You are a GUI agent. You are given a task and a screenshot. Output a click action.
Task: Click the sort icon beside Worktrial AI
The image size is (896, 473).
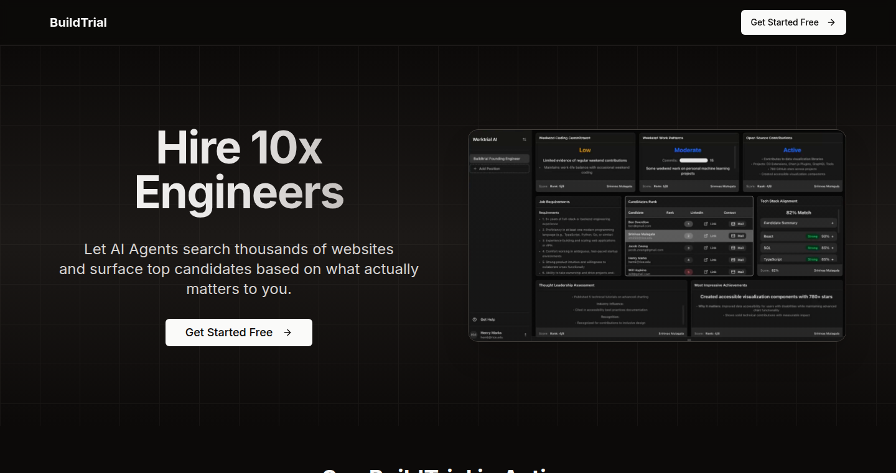click(x=525, y=139)
